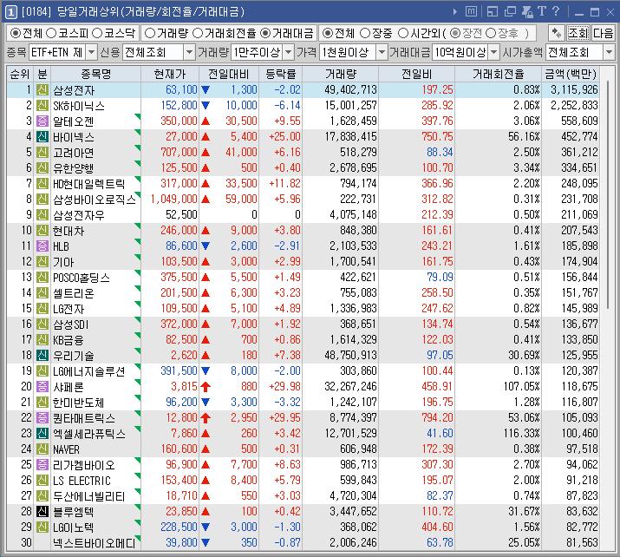Open the HD현대일렉트릭 stock name
Image resolution: width=620 pixels, height=557 pixels.
89,184
